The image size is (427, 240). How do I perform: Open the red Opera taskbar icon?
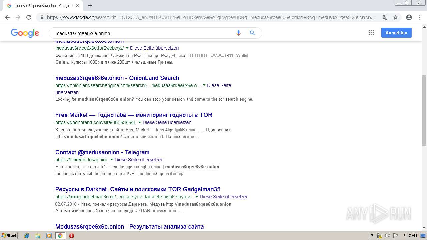point(71,236)
